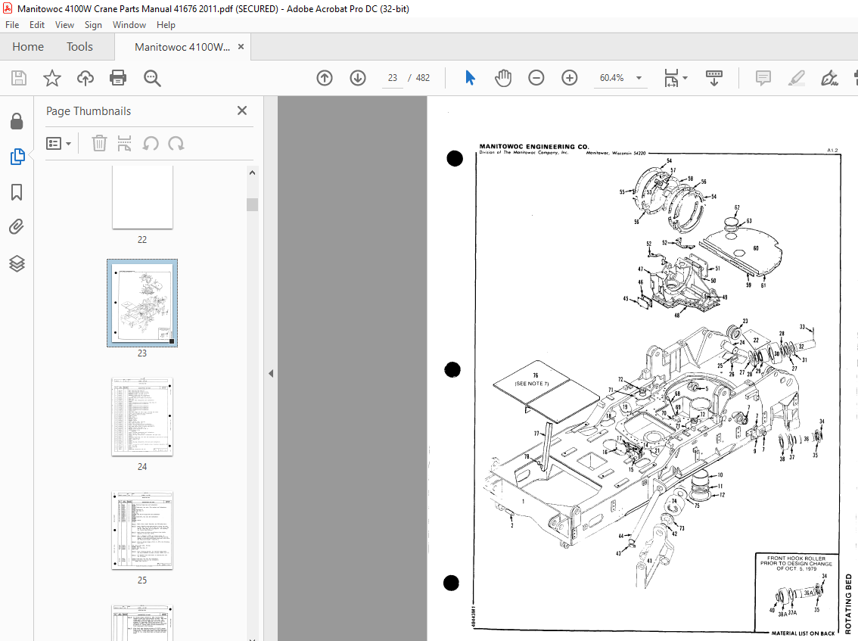Open the Find text magnifier
The height and width of the screenshot is (641, 858).
(152, 78)
